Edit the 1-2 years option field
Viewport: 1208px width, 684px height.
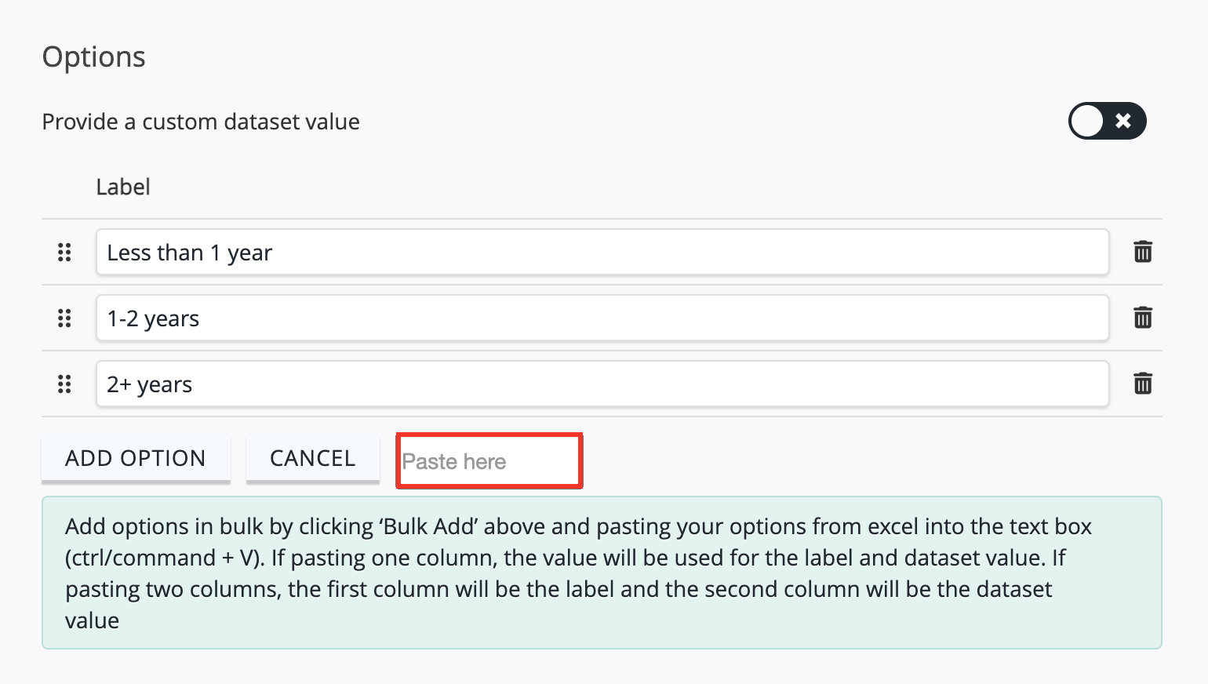602,318
